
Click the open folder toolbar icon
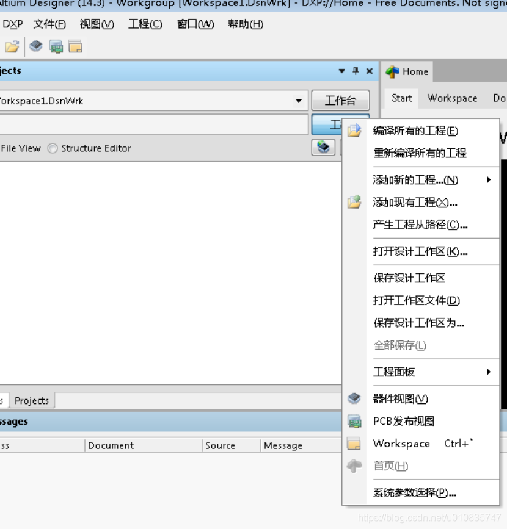point(12,47)
